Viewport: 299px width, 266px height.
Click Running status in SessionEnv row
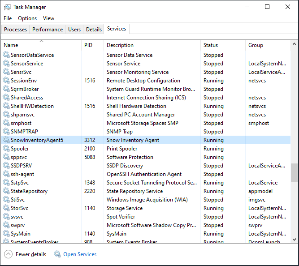pos(213,81)
